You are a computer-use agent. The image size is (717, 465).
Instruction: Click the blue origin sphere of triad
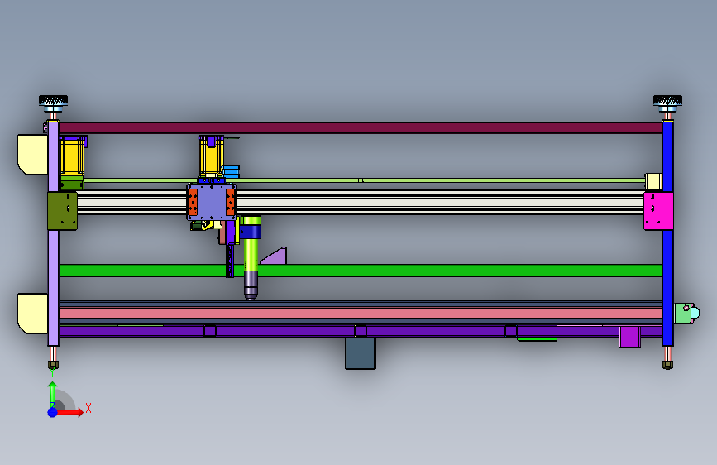pyautogui.click(x=53, y=412)
